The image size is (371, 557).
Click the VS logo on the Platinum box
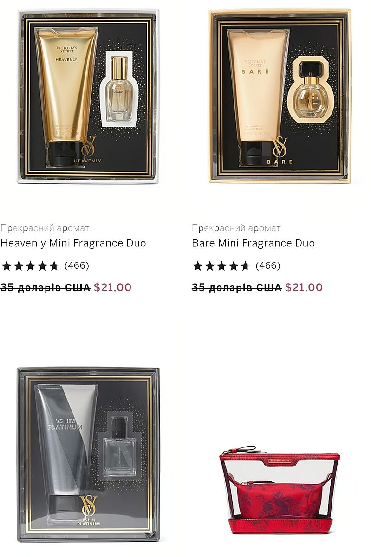tap(88, 506)
